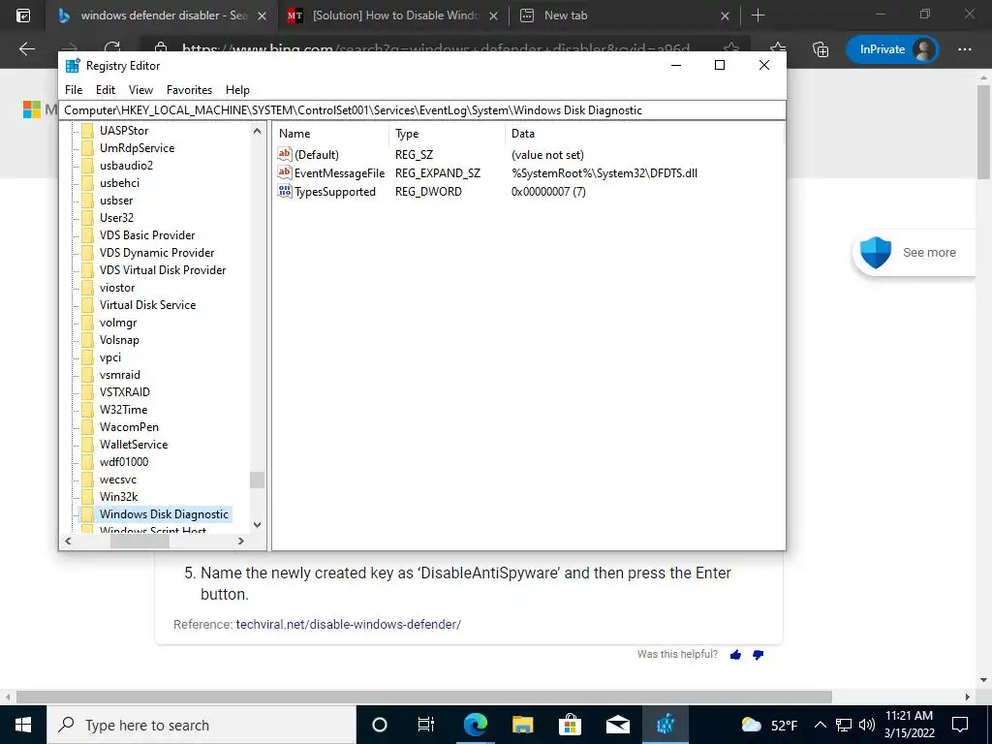Select the wecsvc key
Viewport: 992px width, 744px height.
(117, 480)
